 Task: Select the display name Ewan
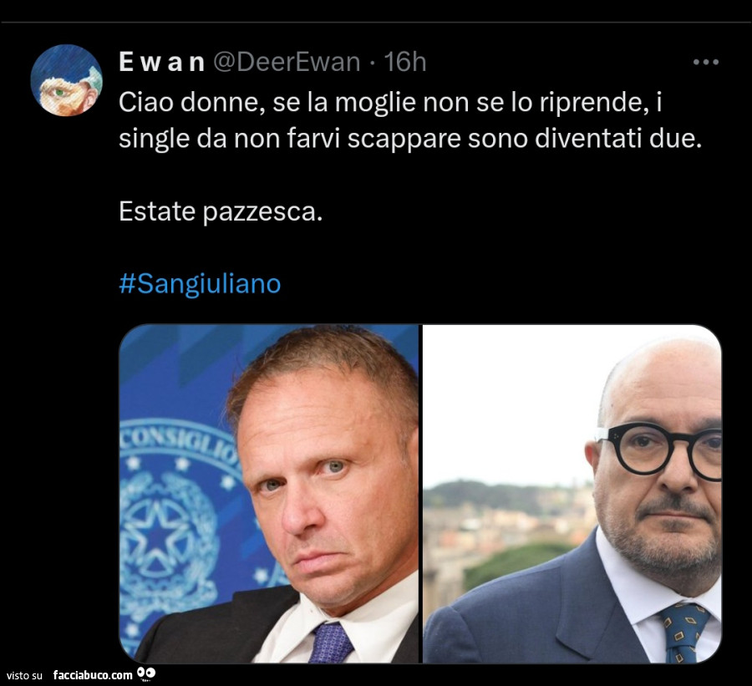(x=161, y=62)
